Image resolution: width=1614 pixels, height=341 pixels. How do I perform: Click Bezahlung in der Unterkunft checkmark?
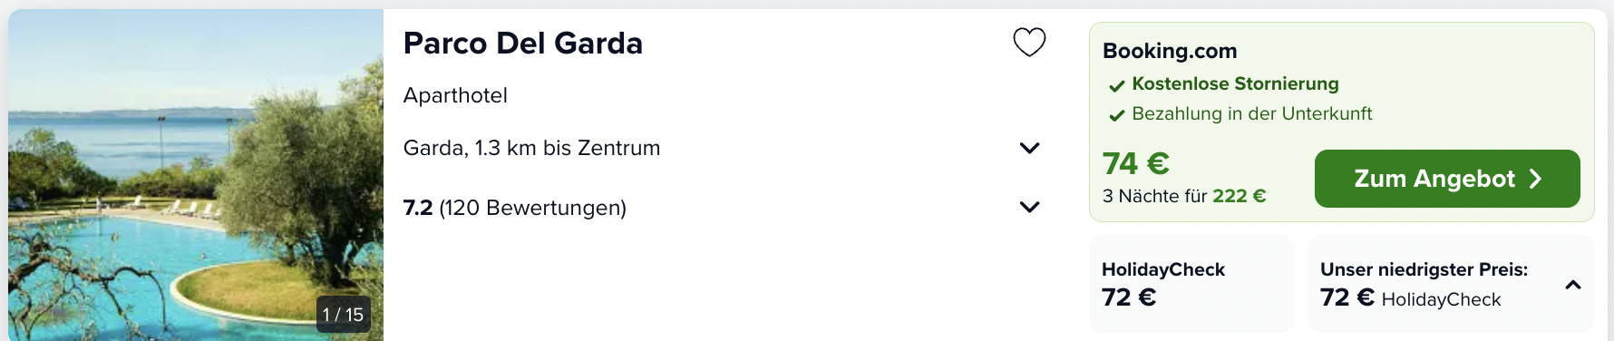(x=1117, y=115)
